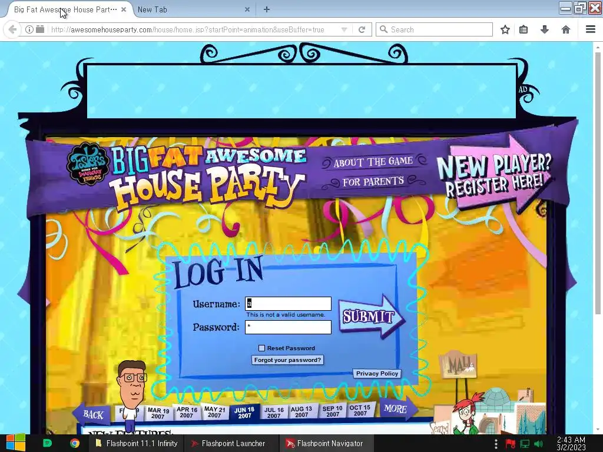Close the Big Fat Awesome House Party tab
The height and width of the screenshot is (452, 603).
[124, 9]
